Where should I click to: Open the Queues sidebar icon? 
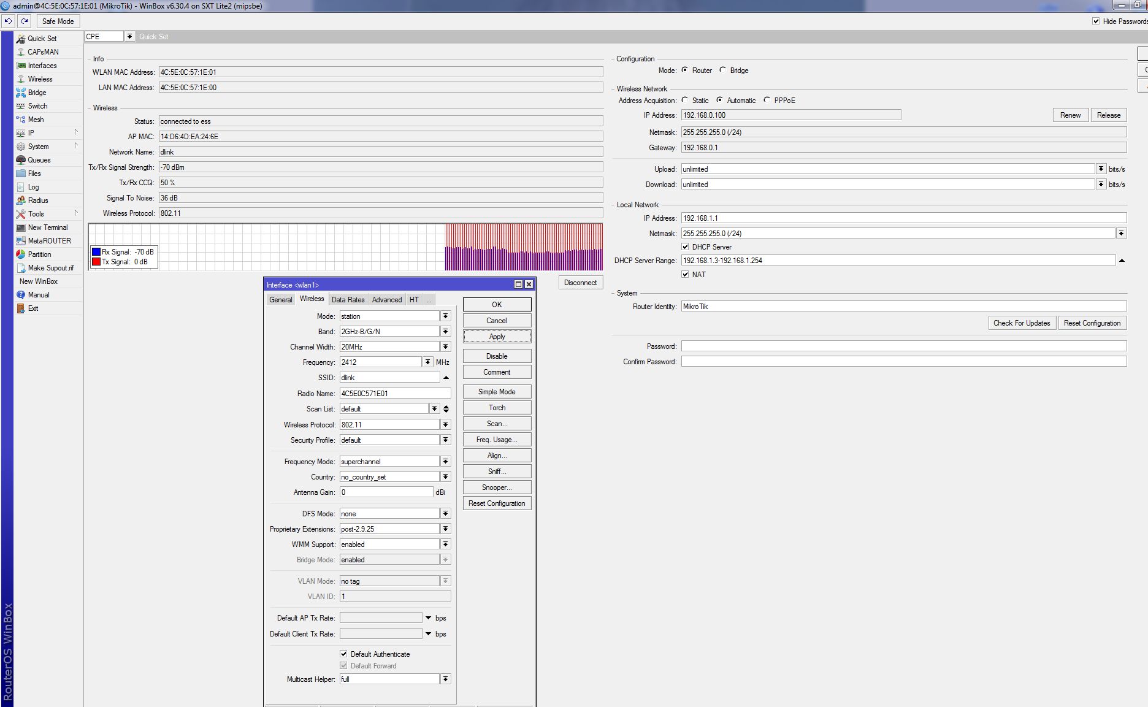pos(21,160)
